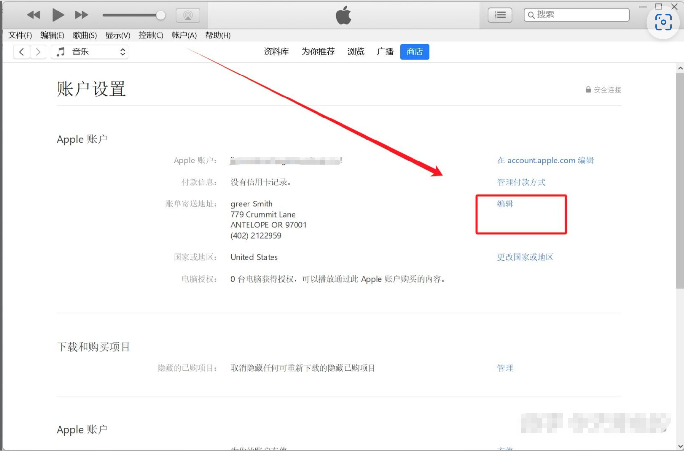The height and width of the screenshot is (451, 684).
Task: Click the 账户设置 page heading
Action: (91, 89)
